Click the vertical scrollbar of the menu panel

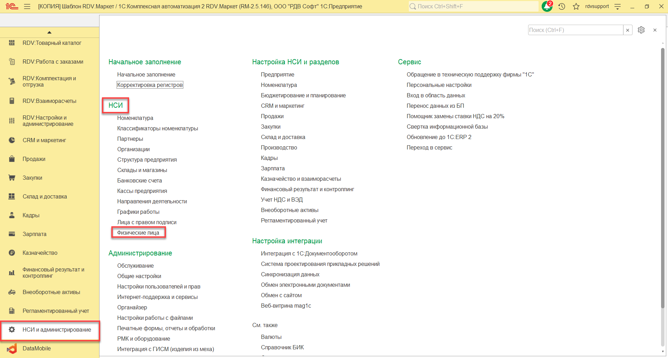663,178
